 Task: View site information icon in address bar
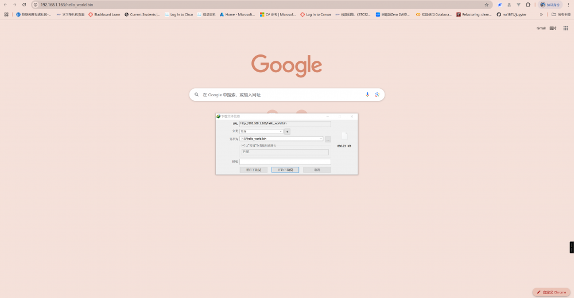click(x=36, y=5)
